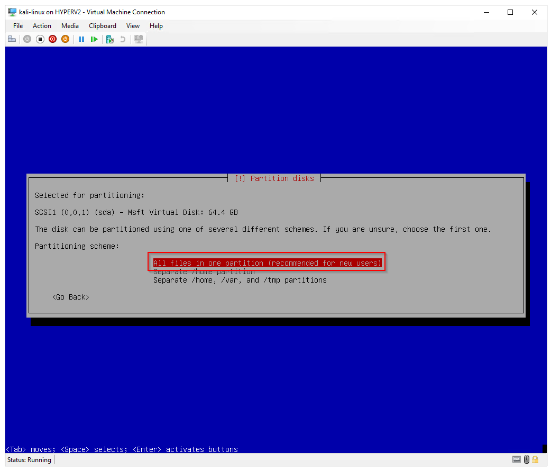Click the Enhanced Session toolbar icon
This screenshot has width=551, height=470.
point(139,39)
